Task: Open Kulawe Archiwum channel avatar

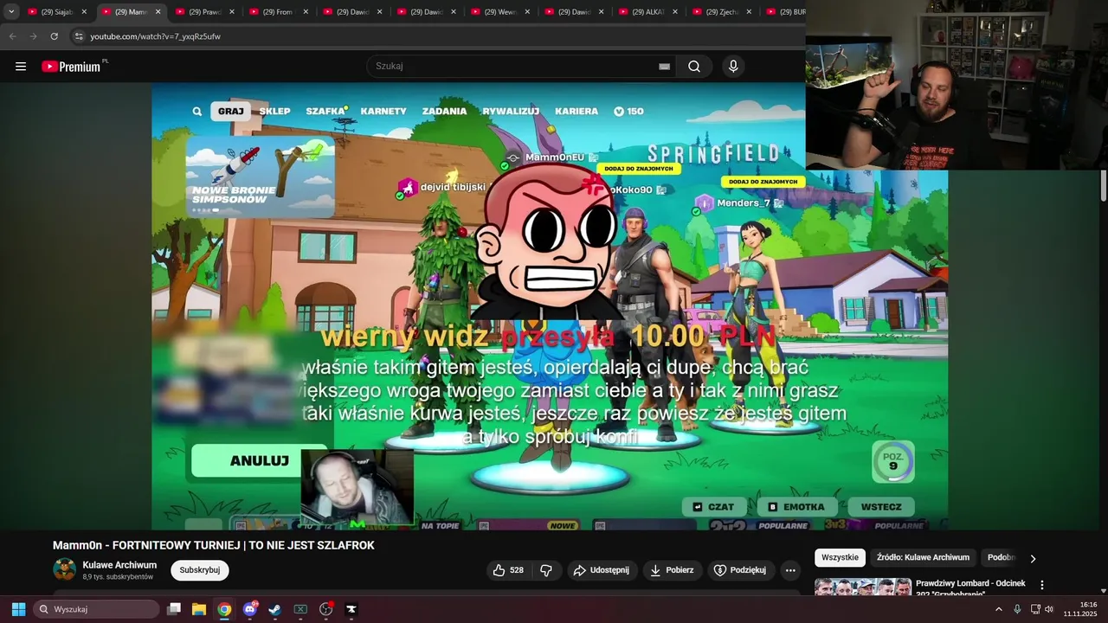Action: (x=64, y=569)
